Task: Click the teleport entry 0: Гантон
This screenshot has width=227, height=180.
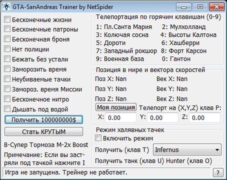Action: click(x=176, y=59)
